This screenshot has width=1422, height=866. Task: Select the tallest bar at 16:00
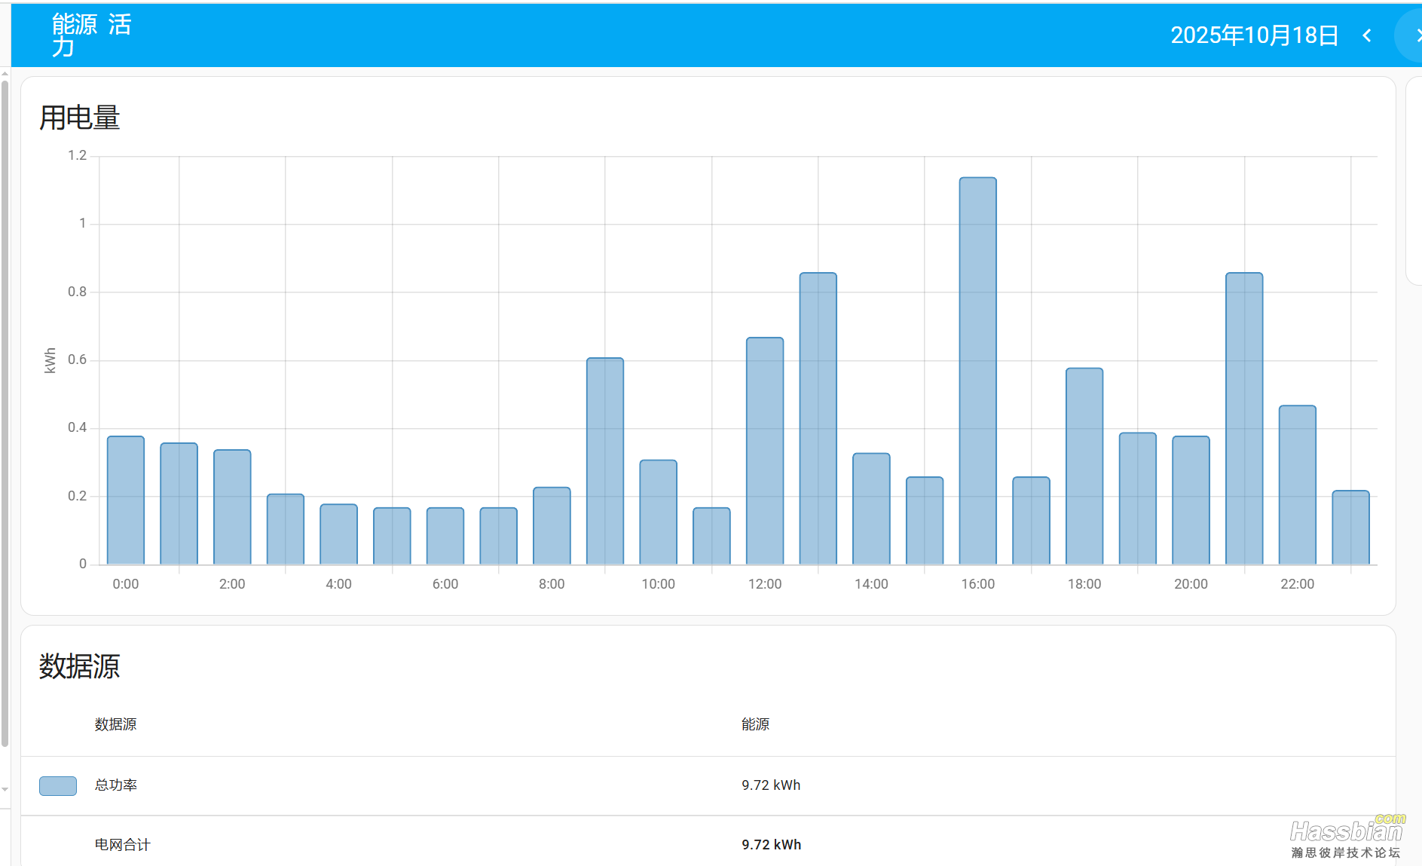(x=977, y=371)
